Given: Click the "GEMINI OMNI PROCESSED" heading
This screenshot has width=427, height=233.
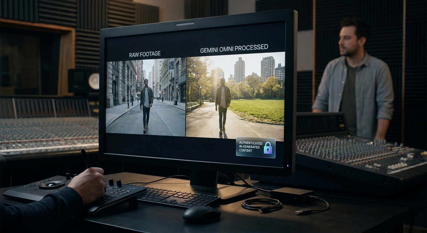Looking at the screenshot, I should tap(234, 48).
